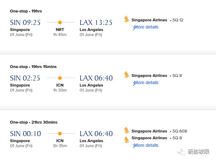Open More details for the 09:25 departure
This screenshot has height=161, width=216.
click(x=146, y=27)
